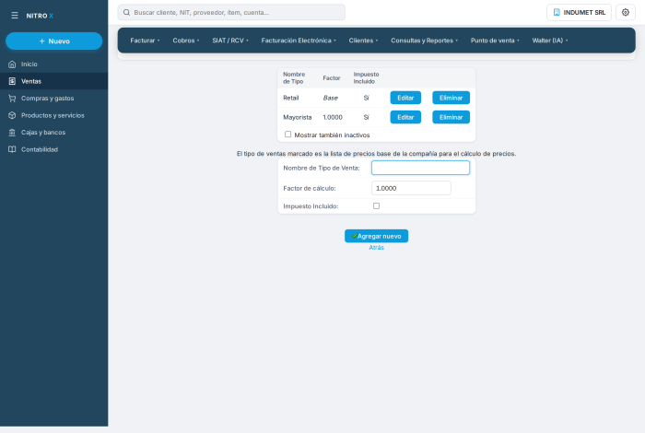The height and width of the screenshot is (433, 645).
Task: Click Editar for the Mayorista row
Action: pyautogui.click(x=405, y=117)
